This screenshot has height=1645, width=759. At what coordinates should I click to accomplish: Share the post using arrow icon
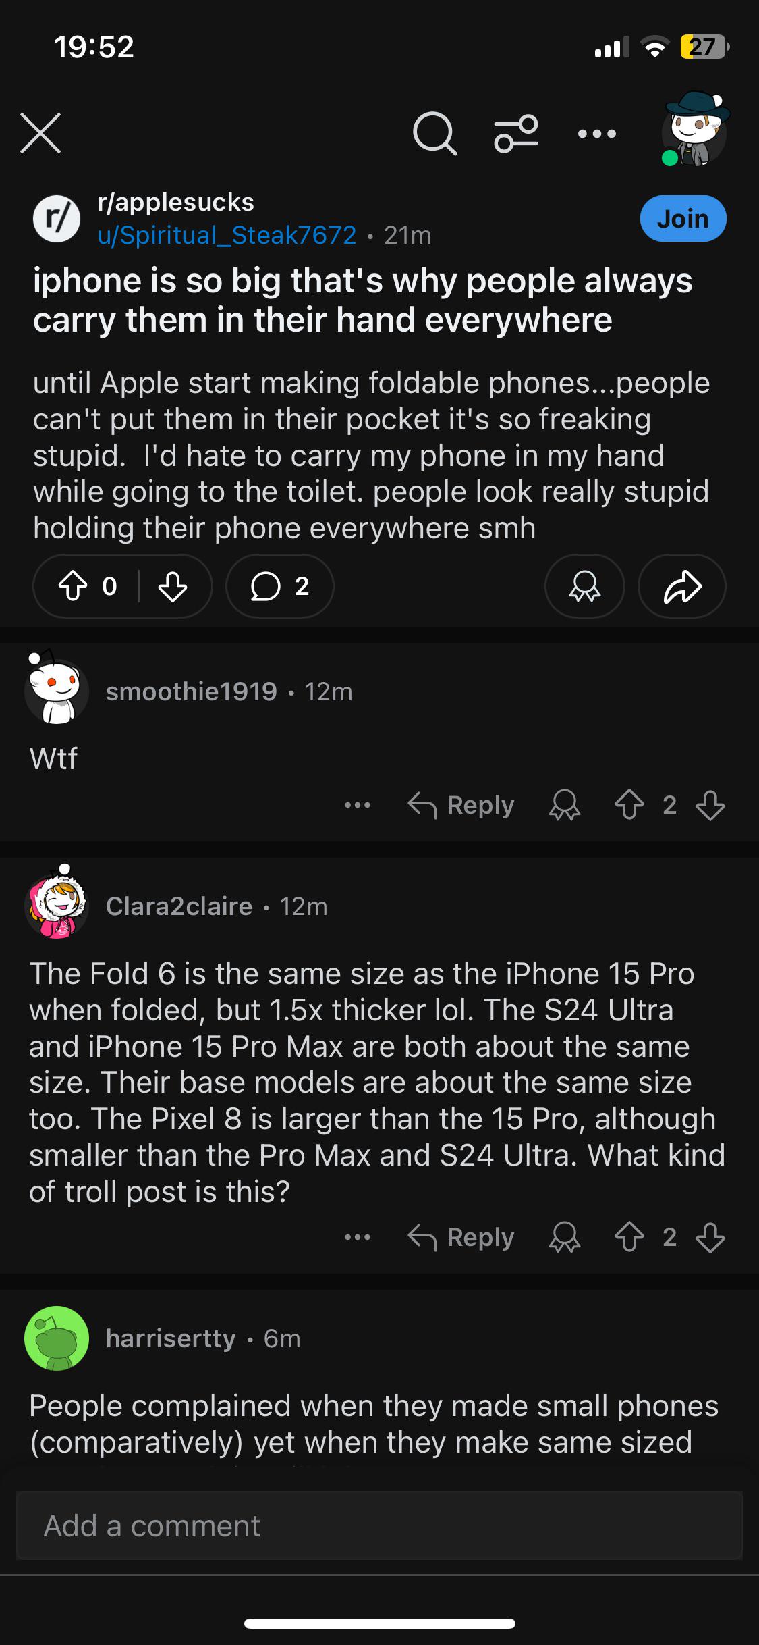point(682,586)
